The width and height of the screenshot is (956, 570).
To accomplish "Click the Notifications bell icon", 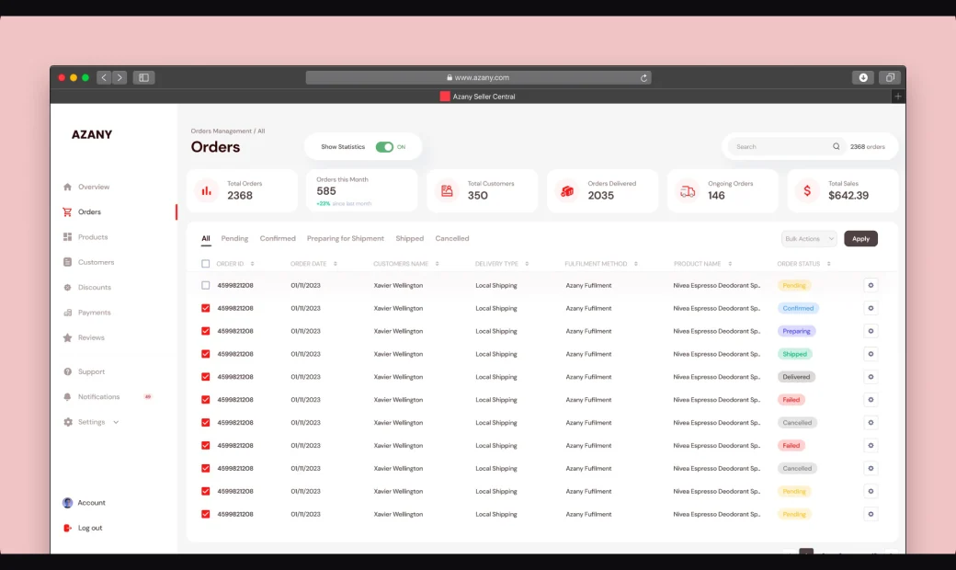I will click(x=68, y=396).
